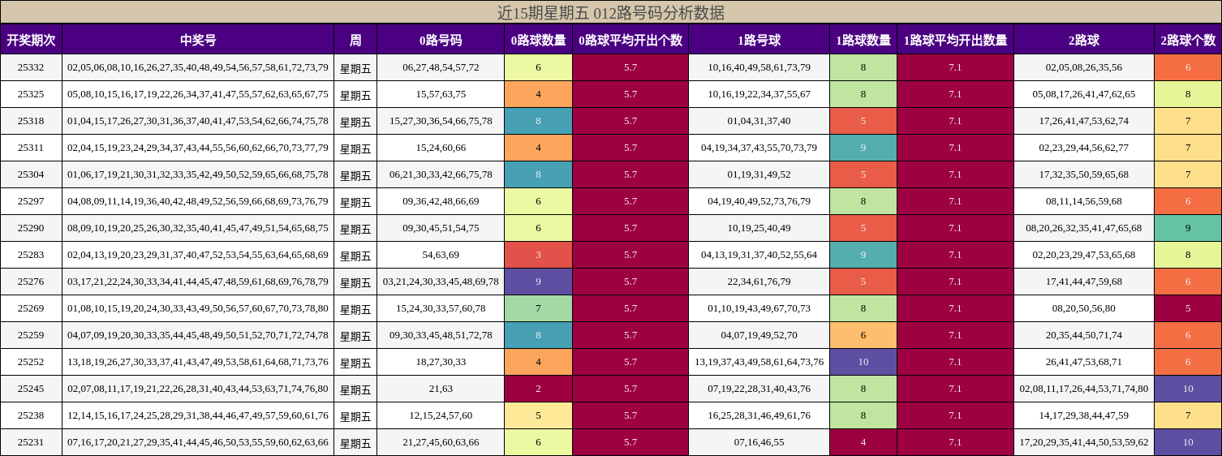This screenshot has height=456, width=1222.
Task: Select draw period 25245
Action: pos(31,389)
